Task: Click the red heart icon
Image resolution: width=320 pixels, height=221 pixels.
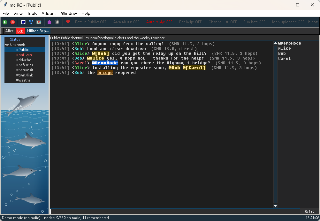Action: (x=68, y=22)
